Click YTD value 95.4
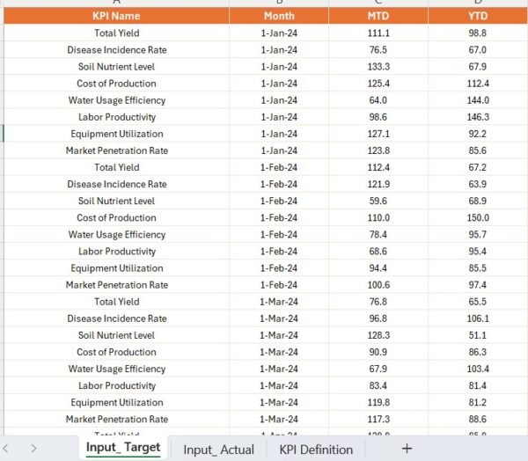 click(x=478, y=252)
